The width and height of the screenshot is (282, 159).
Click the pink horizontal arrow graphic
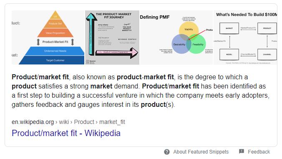(x=117, y=53)
